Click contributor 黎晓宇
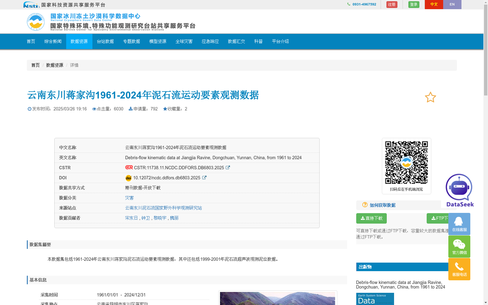The width and height of the screenshot is (488, 305). click(160, 218)
